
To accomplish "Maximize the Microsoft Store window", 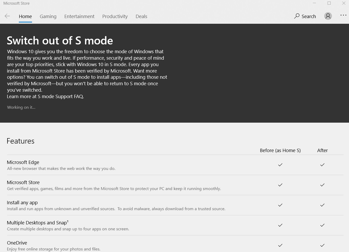I will pos(329,3).
